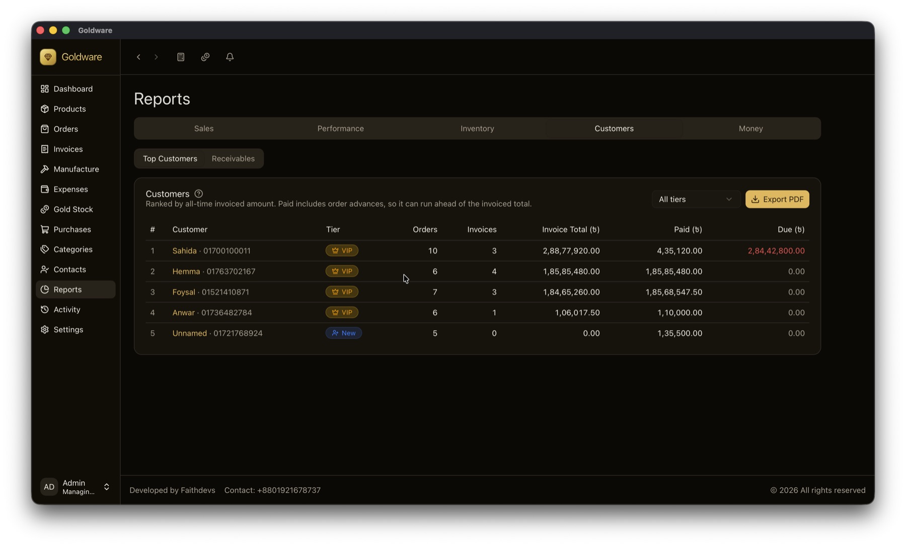Screen dimensions: 906x546
Task: Open Manufacture section
Action: pos(75,169)
